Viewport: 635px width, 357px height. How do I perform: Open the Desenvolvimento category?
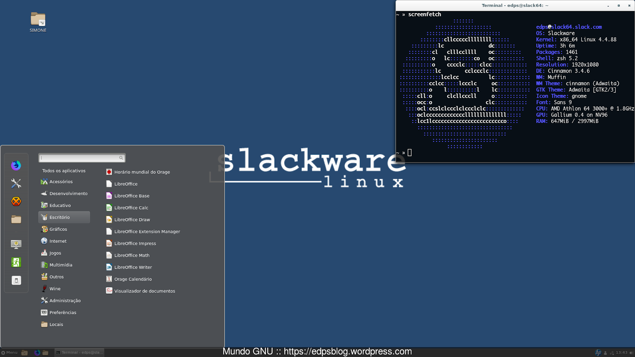[x=64, y=194]
